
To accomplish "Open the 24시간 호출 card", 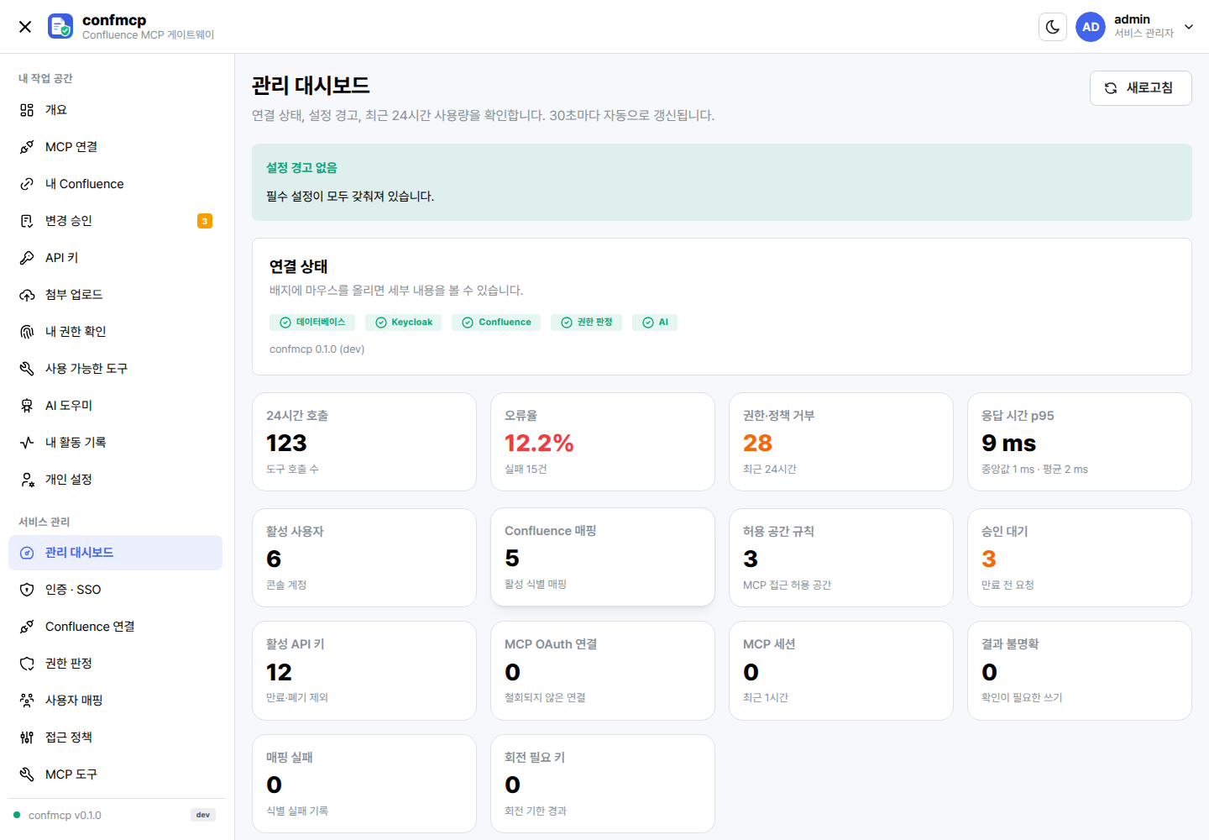I will tap(364, 442).
